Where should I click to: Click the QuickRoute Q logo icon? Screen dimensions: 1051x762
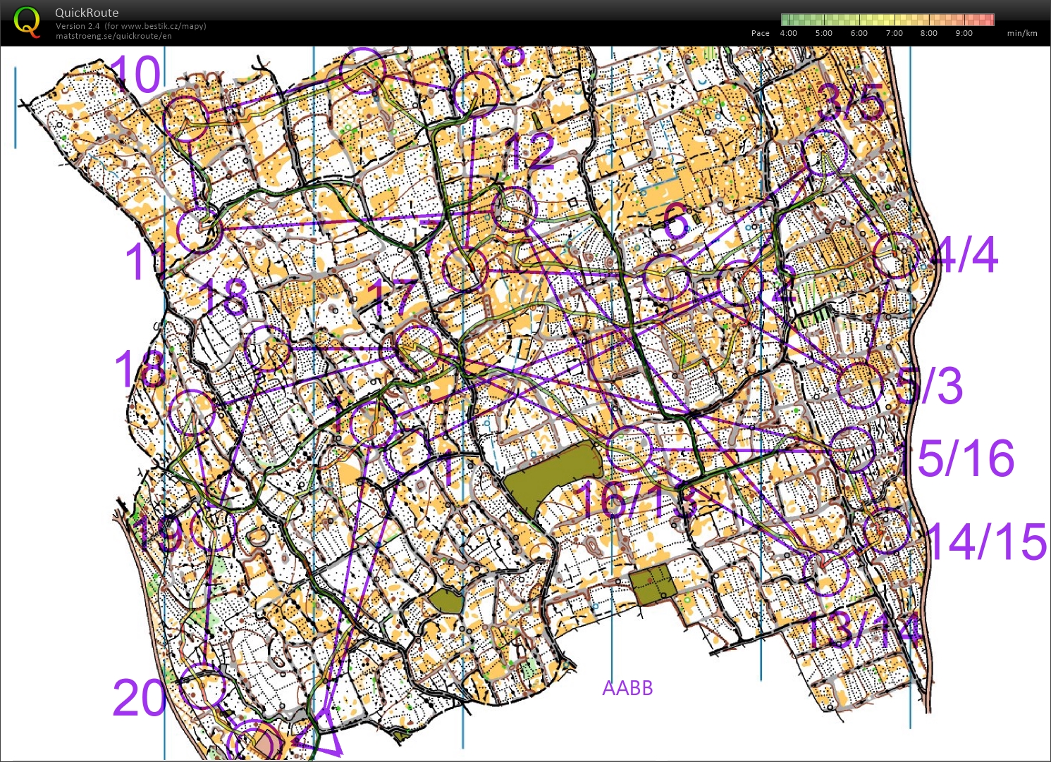click(x=27, y=22)
